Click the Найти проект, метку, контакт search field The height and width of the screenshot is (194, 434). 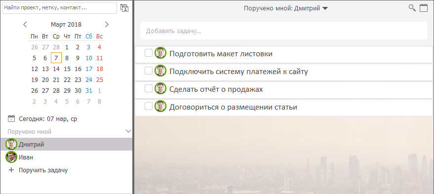point(60,8)
